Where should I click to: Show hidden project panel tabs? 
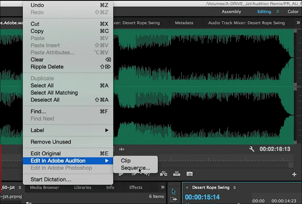point(163,187)
